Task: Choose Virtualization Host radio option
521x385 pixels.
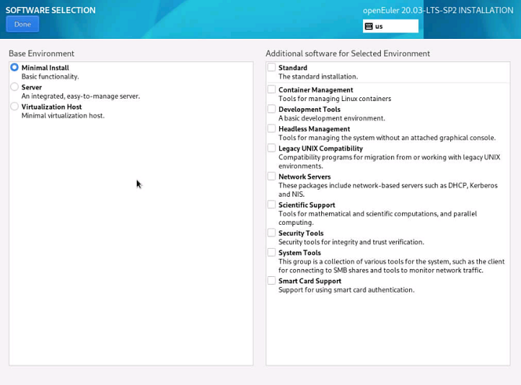Action: tap(15, 107)
